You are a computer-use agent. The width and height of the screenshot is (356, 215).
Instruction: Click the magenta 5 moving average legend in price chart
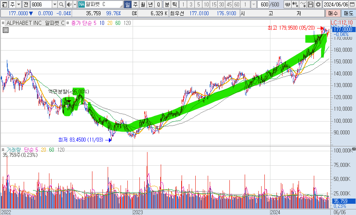click(x=95, y=23)
